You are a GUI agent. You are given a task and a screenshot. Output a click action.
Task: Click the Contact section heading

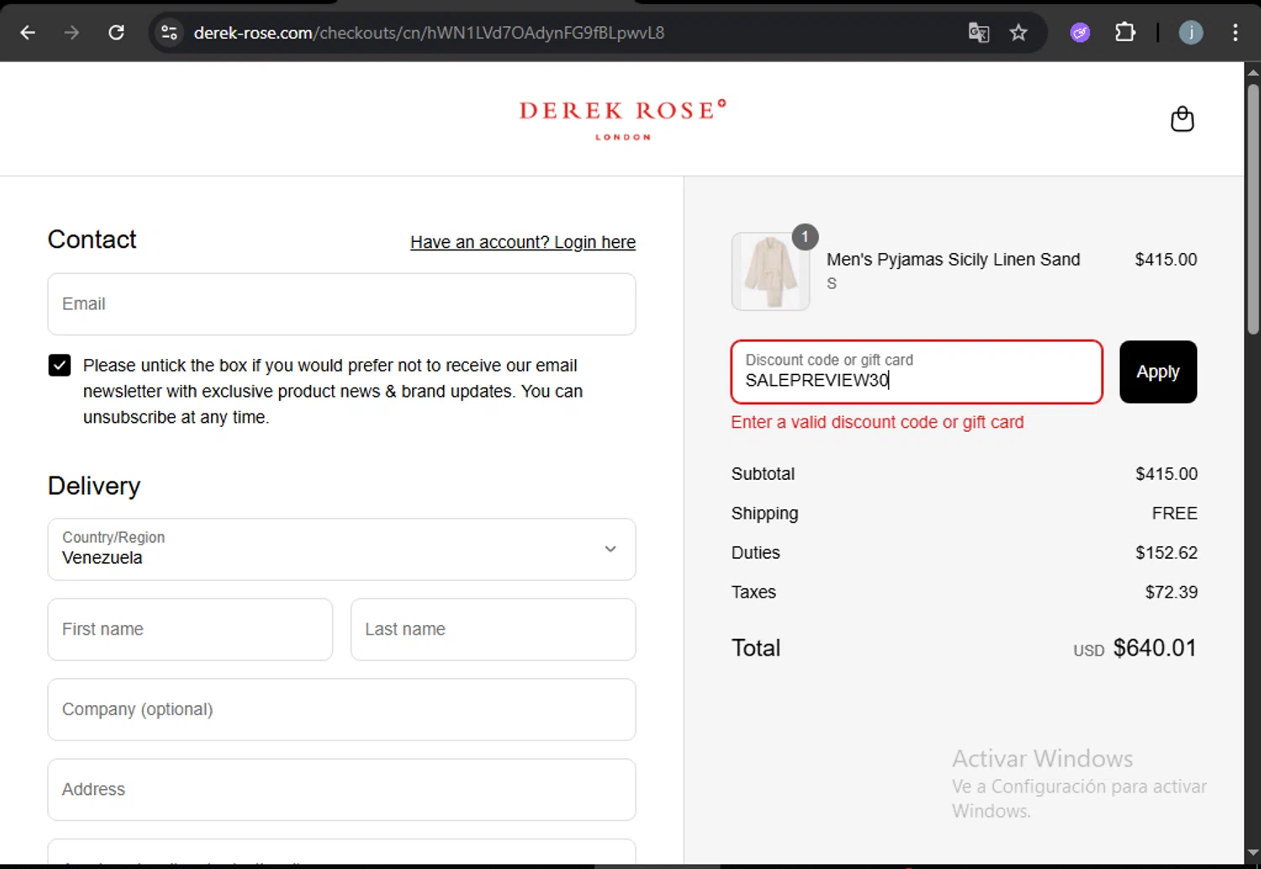tap(92, 240)
